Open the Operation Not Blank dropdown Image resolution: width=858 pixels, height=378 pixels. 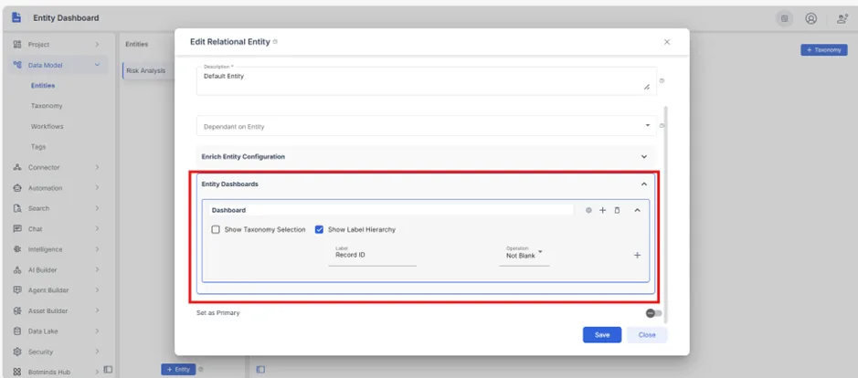524,255
